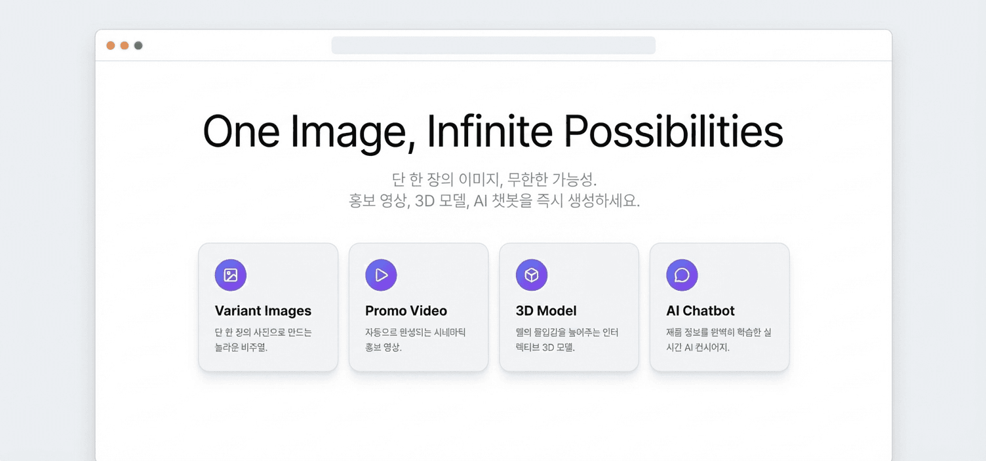Click the description text under 3D Model

point(567,340)
